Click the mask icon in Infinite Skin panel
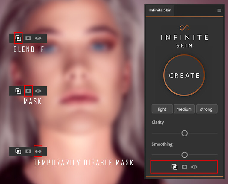228x184 pixels. [x=184, y=167]
